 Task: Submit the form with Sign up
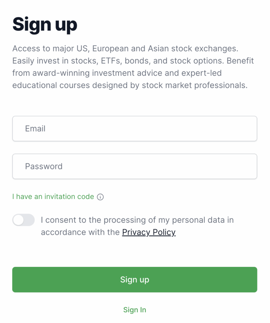135,280
